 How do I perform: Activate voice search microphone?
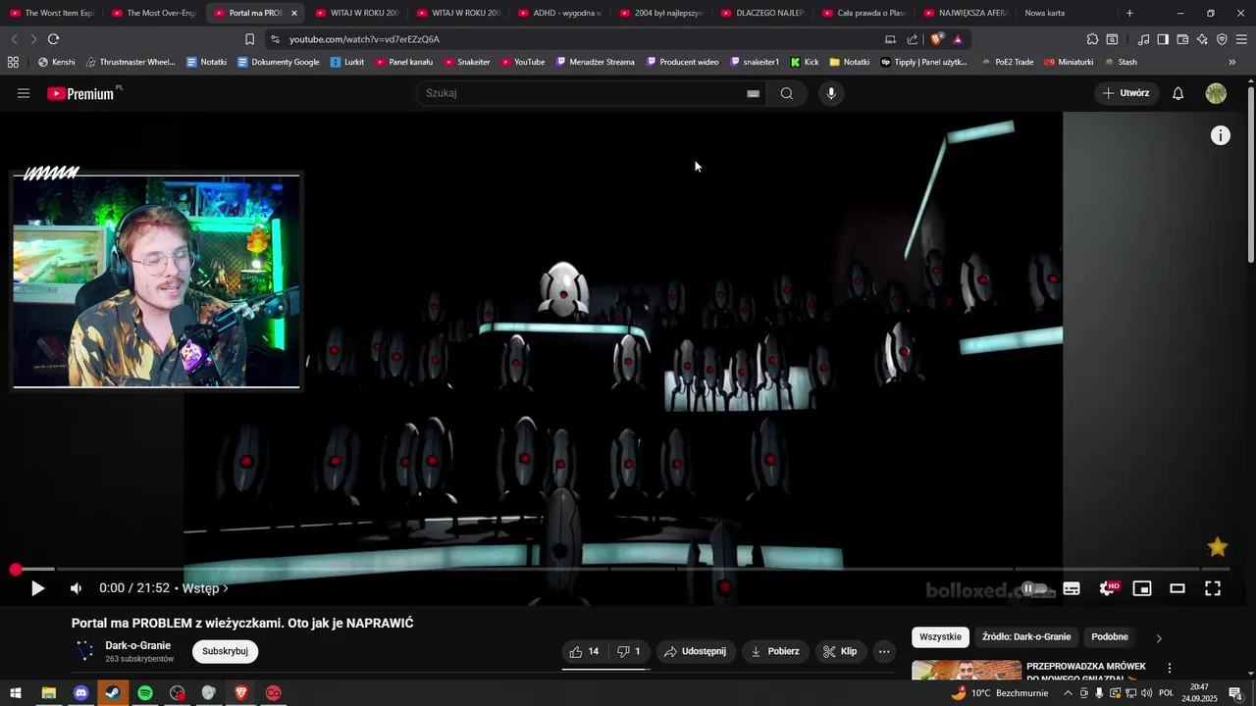tap(831, 93)
